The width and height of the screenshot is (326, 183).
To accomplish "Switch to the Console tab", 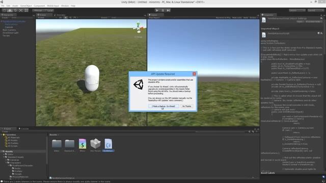I will pos(24,129).
